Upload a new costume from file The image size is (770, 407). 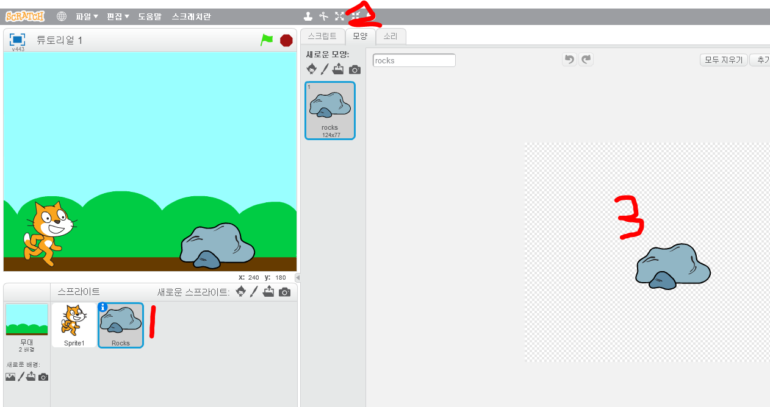click(339, 69)
